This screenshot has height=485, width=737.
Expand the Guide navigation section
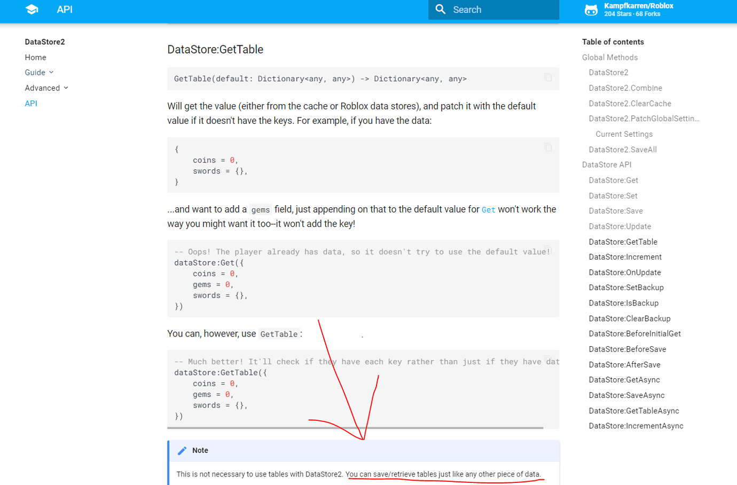coord(40,73)
